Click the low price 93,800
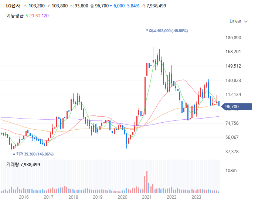This screenshot has height=205, width=255. point(81,6)
